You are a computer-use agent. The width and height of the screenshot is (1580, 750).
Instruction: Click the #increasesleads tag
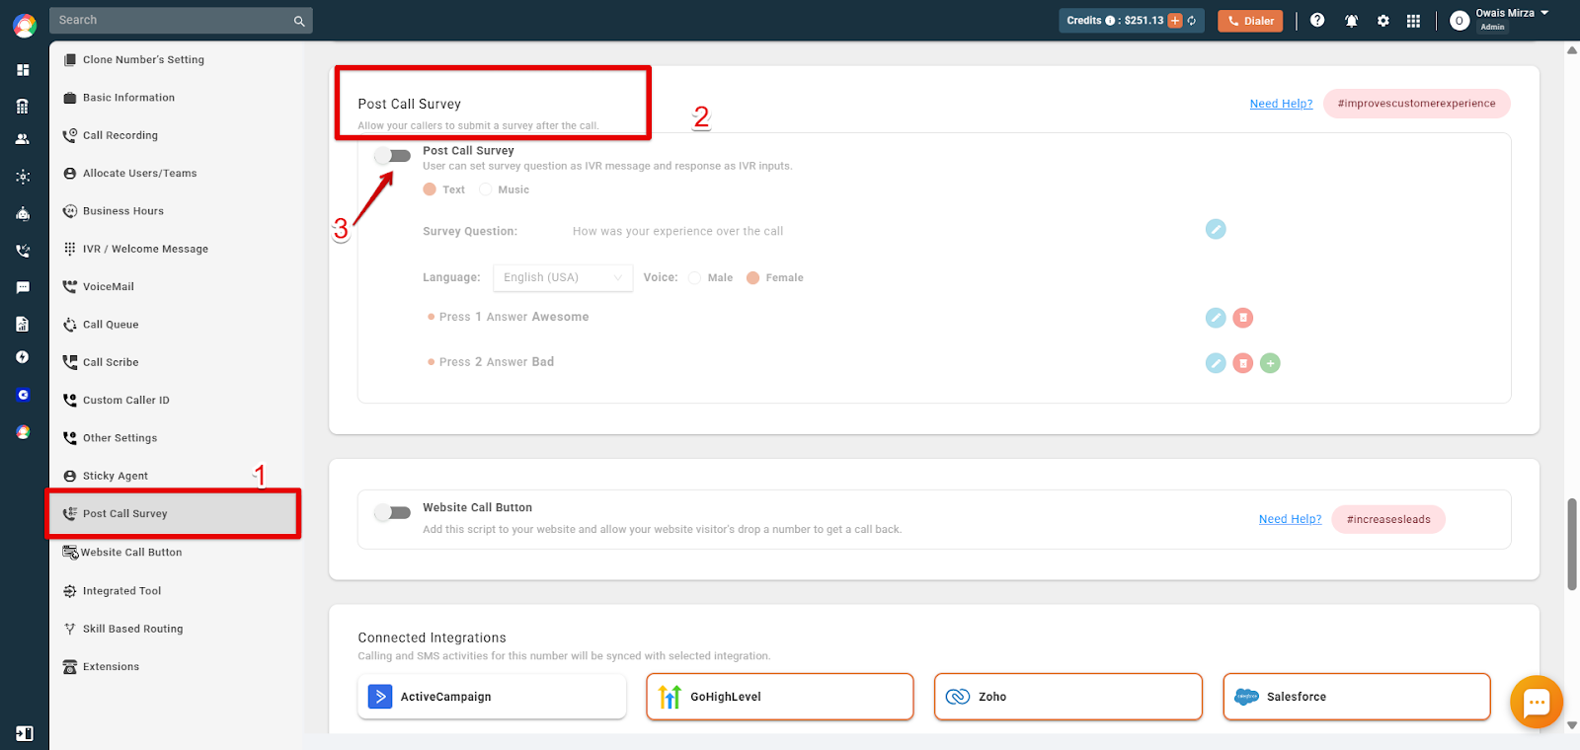(1388, 519)
